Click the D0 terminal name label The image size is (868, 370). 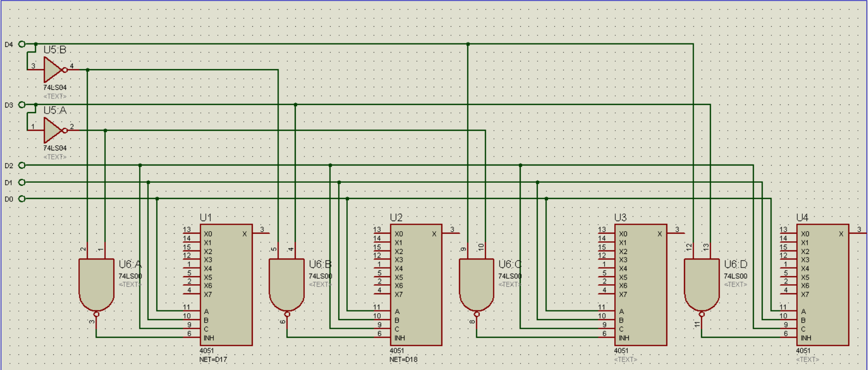point(9,199)
